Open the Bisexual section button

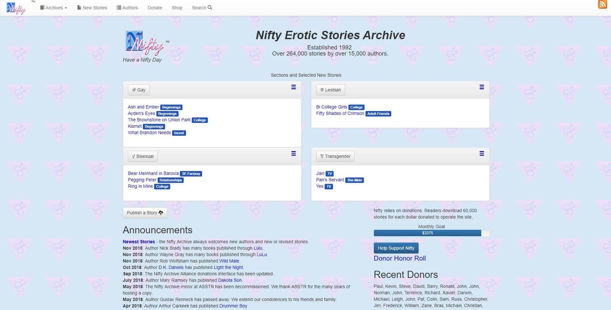pyautogui.click(x=143, y=156)
